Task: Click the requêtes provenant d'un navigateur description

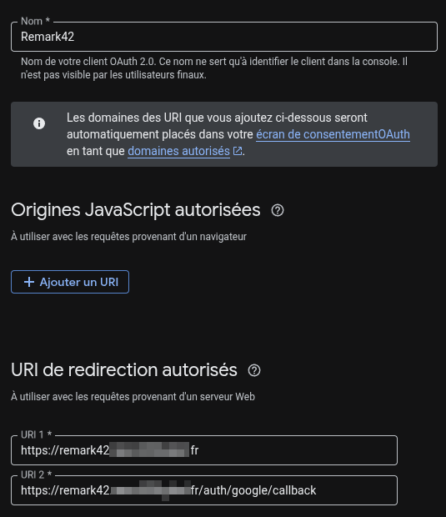Action: point(128,237)
